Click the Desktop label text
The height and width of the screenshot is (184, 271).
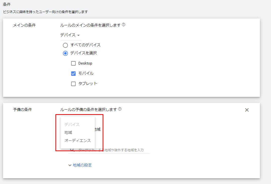85,63
